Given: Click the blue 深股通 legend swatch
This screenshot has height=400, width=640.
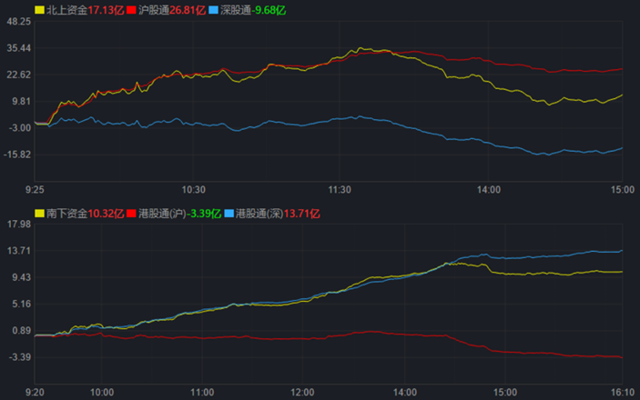Looking at the screenshot, I should pos(212,9).
